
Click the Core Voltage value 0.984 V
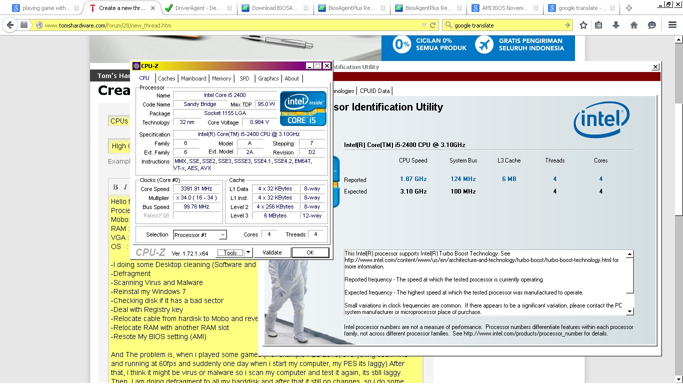click(x=259, y=122)
